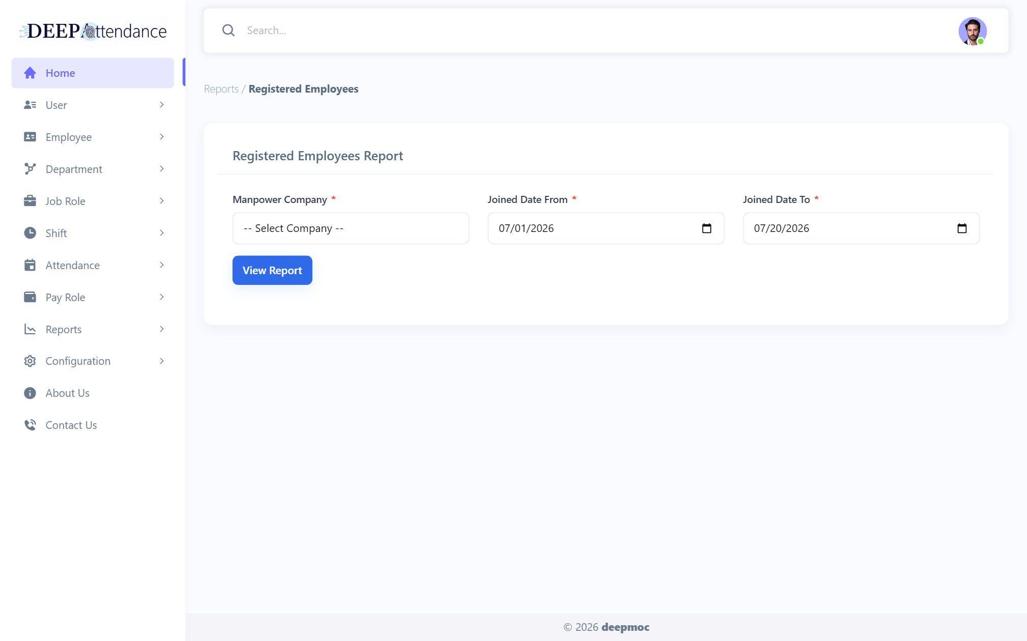
Task: Click the Joined Date To date value
Action: pos(781,228)
